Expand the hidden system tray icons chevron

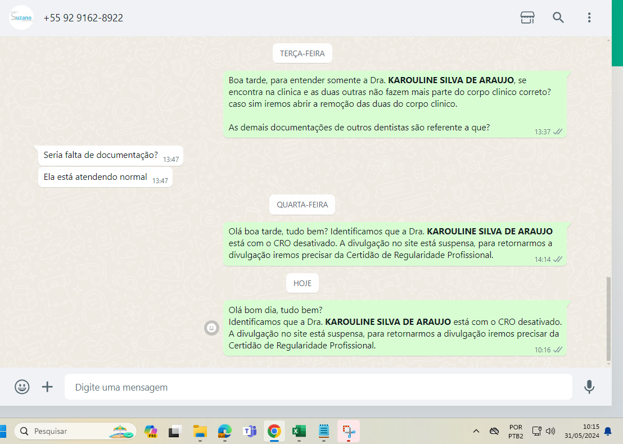click(476, 432)
